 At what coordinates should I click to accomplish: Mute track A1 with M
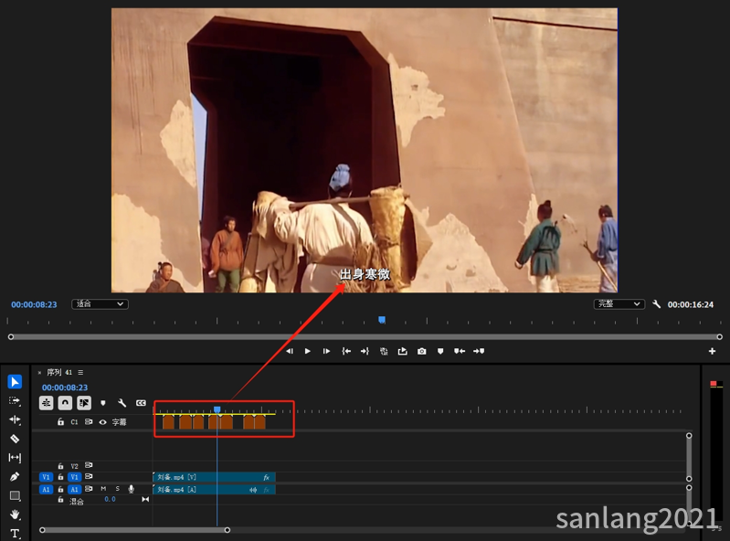pyautogui.click(x=103, y=488)
